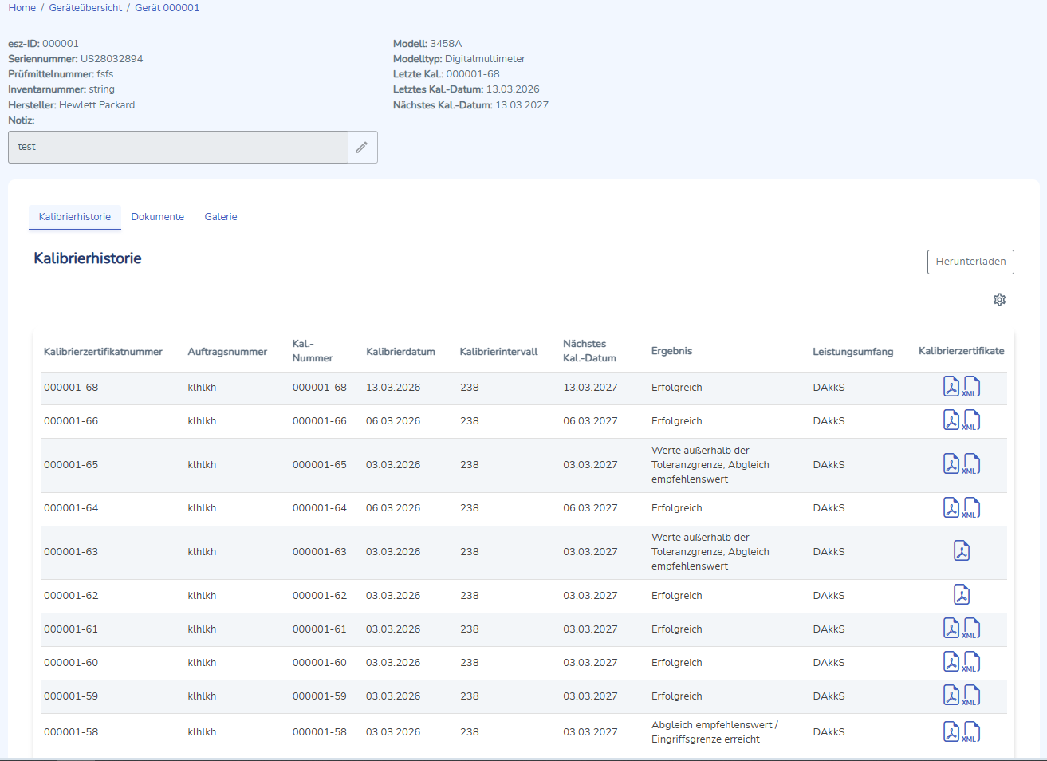Go to Home via breadcrumb
The height and width of the screenshot is (761, 1047).
(22, 8)
